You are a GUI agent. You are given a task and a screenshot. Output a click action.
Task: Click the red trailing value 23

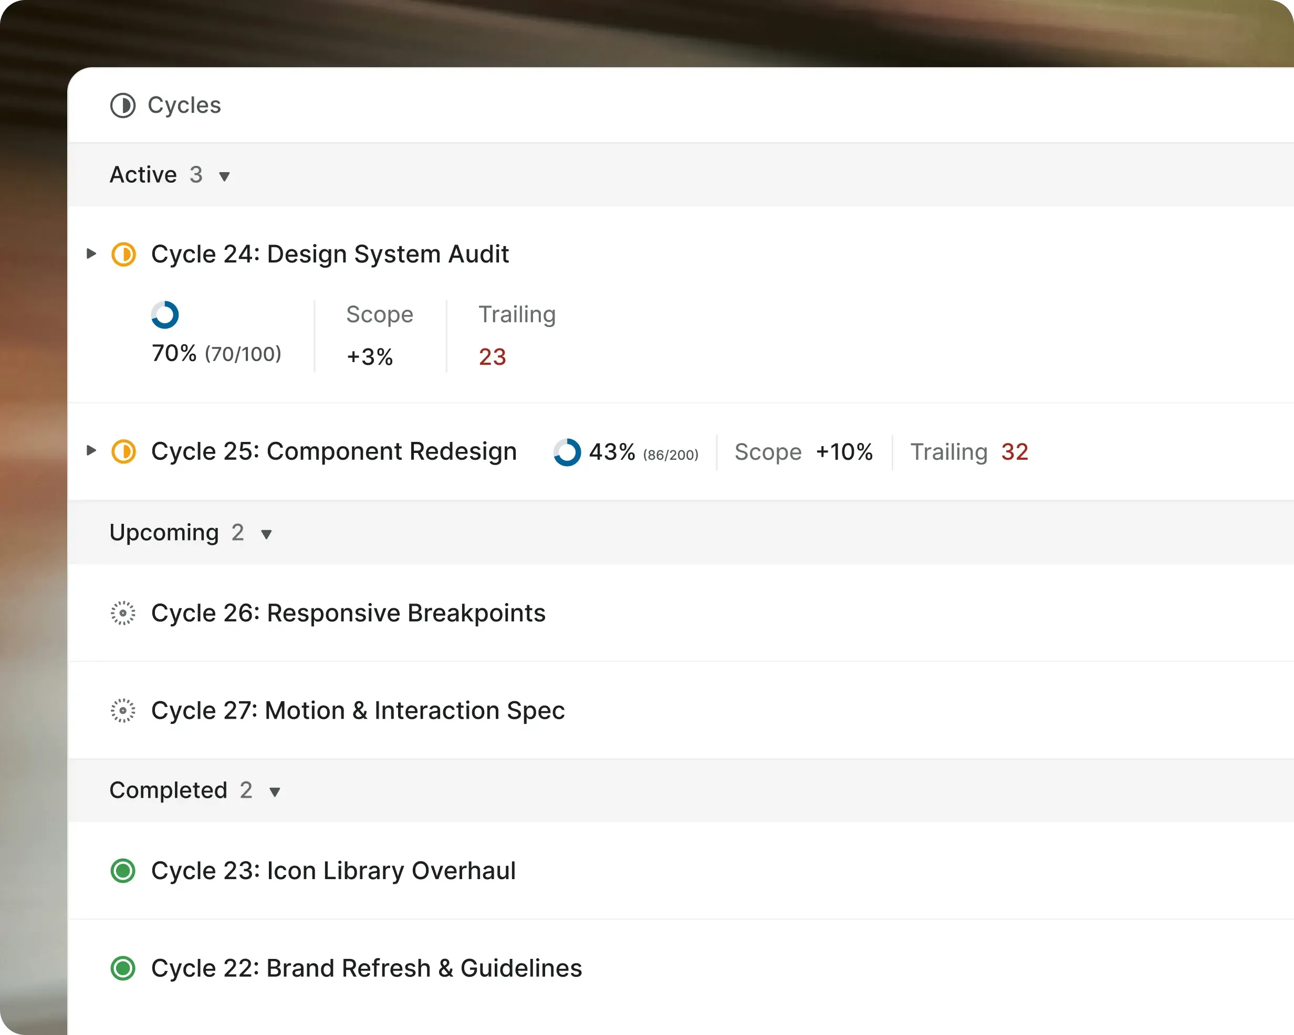493,357
